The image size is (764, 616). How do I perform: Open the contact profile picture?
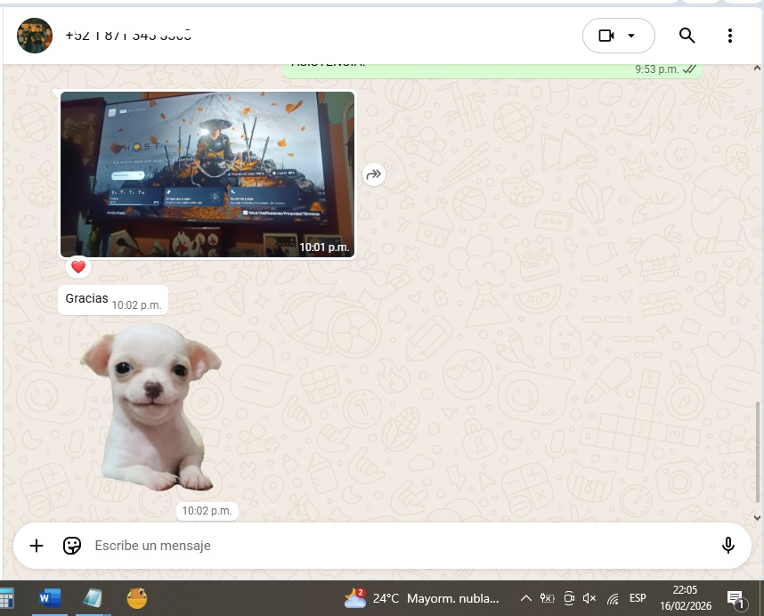(35, 36)
